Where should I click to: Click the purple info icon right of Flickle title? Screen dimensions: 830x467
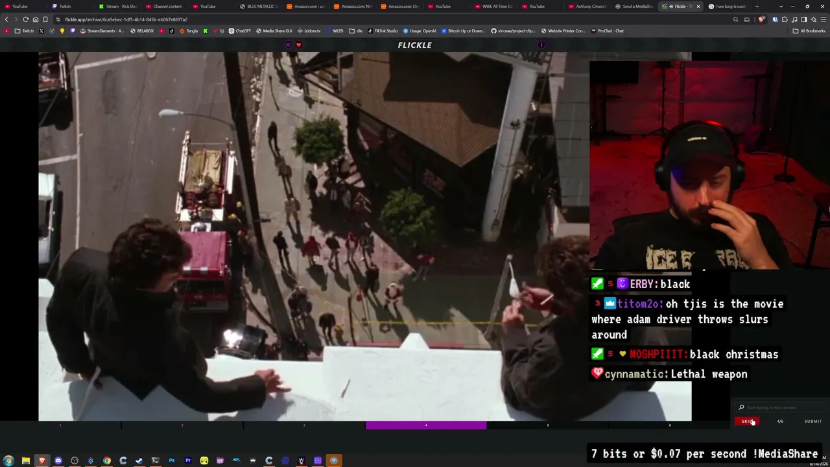(541, 45)
